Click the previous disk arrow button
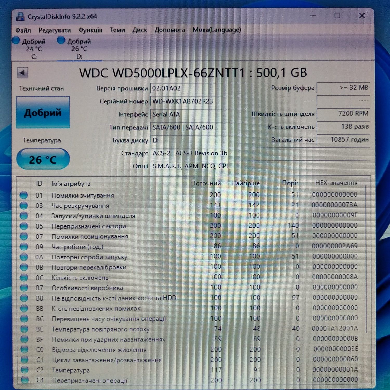 coord(23,73)
